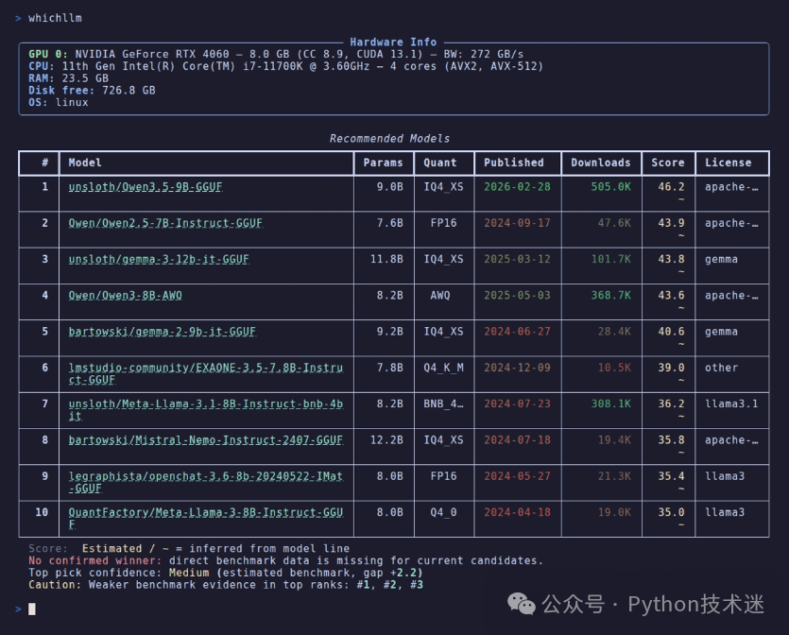789x635 pixels.
Task: Open the unsloth/Qwen3.5-9B-GGUF model link
Action: pos(146,187)
